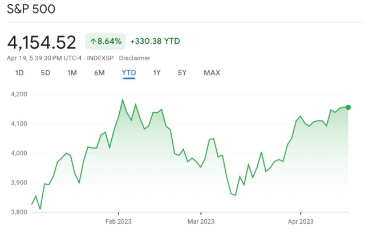This screenshot has width=365, height=234.
Task: Open the 6M range tab
Action: pos(99,73)
